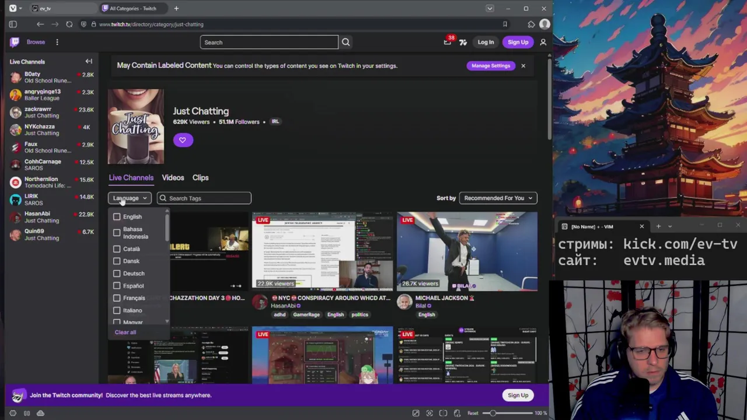Toggle the Vivaldi side panel icon
The width and height of the screenshot is (747, 420).
[x=13, y=24]
